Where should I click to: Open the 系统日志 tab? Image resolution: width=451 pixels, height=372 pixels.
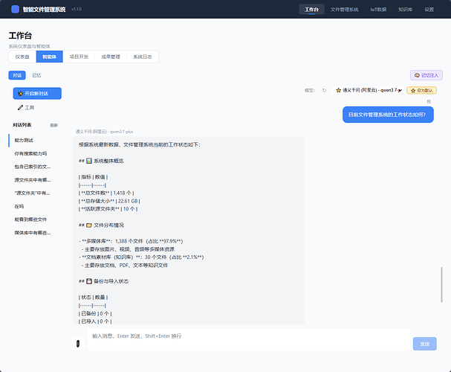143,57
